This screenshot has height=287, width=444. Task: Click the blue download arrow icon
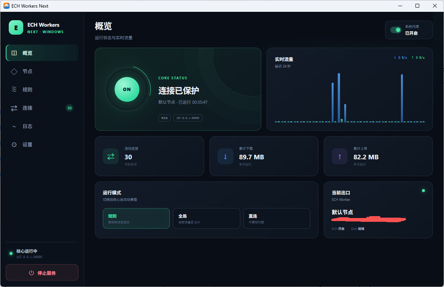pos(225,156)
